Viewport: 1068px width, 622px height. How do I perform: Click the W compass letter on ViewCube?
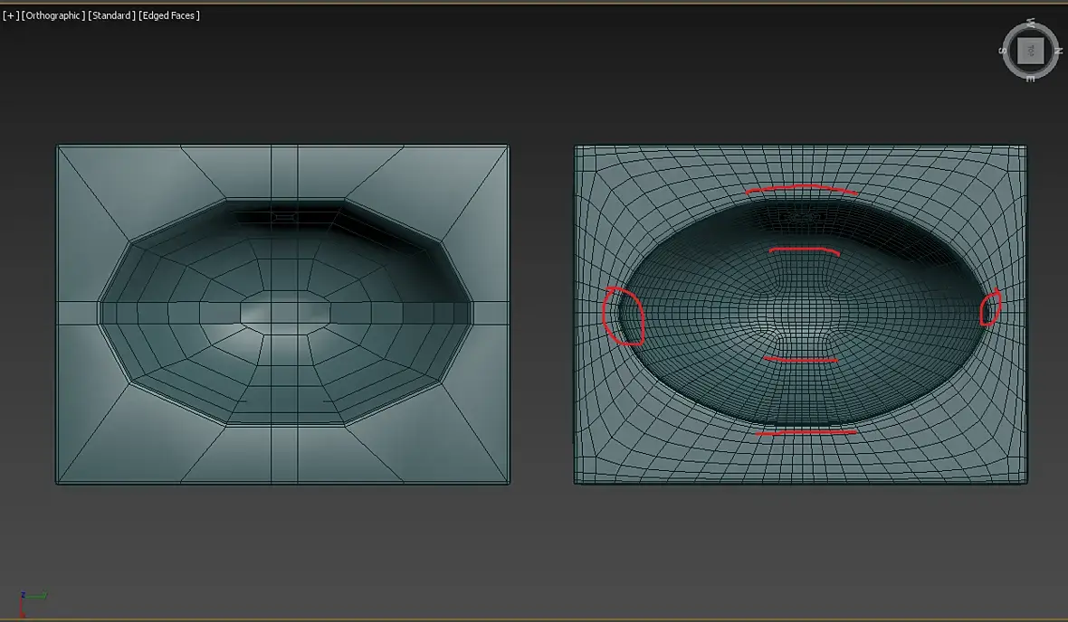(x=1031, y=23)
